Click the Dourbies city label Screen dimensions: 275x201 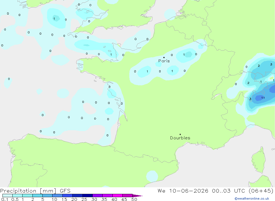180,138
